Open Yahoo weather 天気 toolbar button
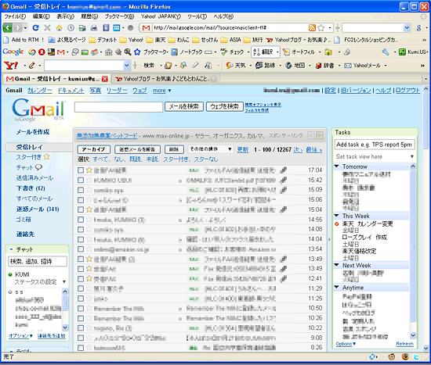 236,66
